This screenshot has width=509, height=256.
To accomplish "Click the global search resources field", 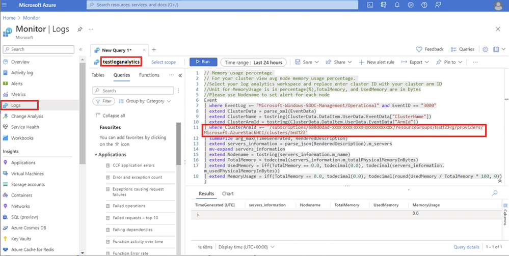I will click(222, 5).
